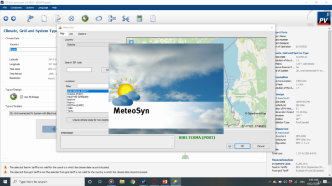Click the help icon beside the OK button

[229, 146]
